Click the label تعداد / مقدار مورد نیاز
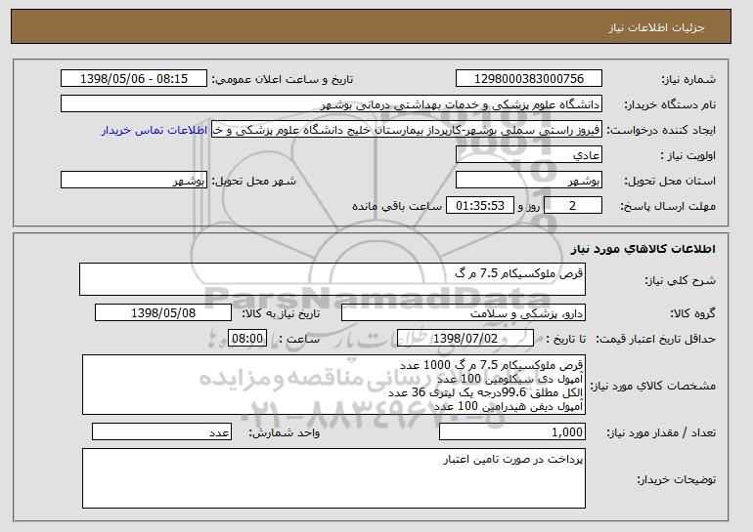This screenshot has height=532, width=753. coord(661,433)
